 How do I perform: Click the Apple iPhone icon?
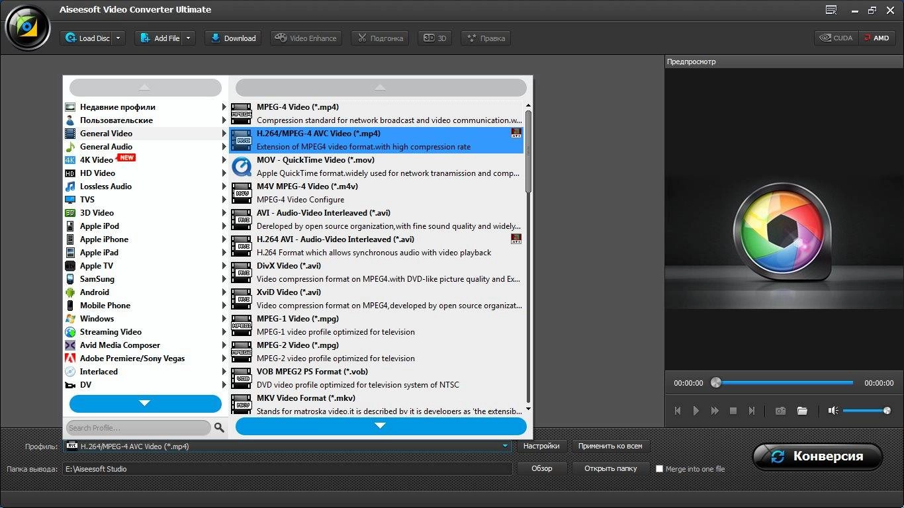pyautogui.click(x=70, y=239)
